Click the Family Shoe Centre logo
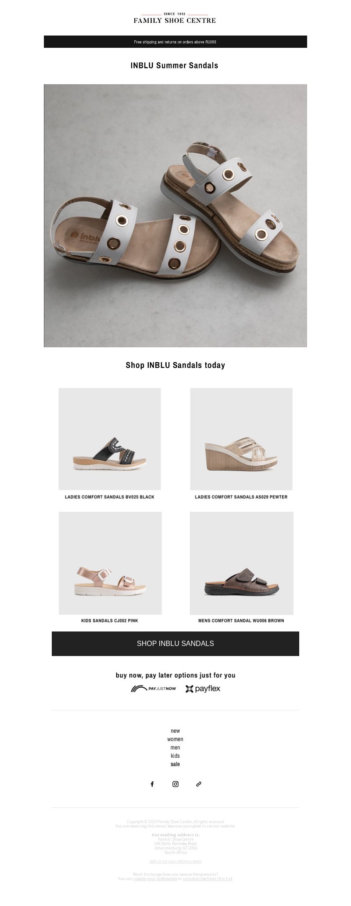The image size is (351, 906). click(x=175, y=18)
